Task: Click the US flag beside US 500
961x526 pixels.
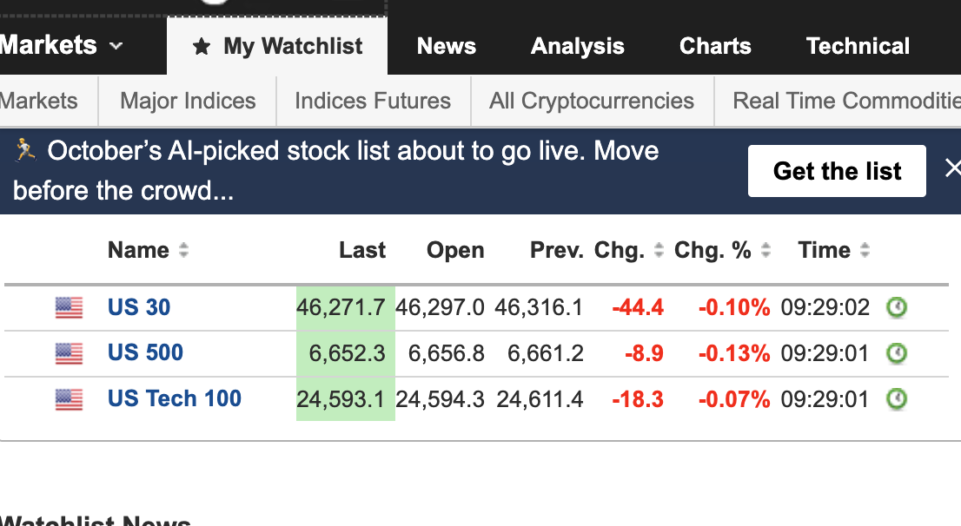Action: pyautogui.click(x=69, y=353)
